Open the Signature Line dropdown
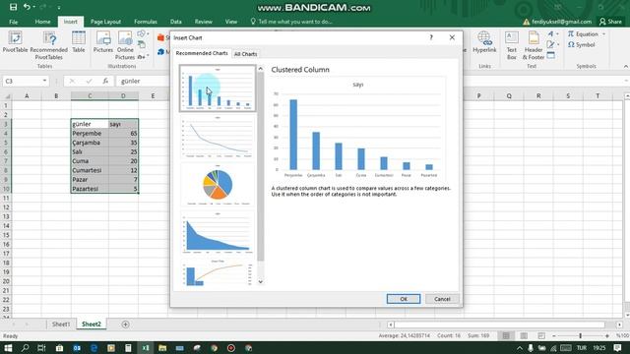630x354 pixels. (x=553, y=44)
